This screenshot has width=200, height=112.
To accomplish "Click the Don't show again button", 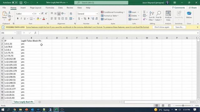I will pos(162,27).
